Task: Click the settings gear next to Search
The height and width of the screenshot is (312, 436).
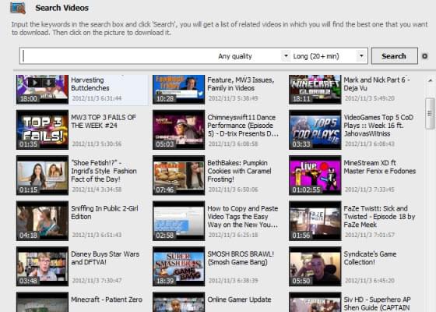Action: point(424,56)
